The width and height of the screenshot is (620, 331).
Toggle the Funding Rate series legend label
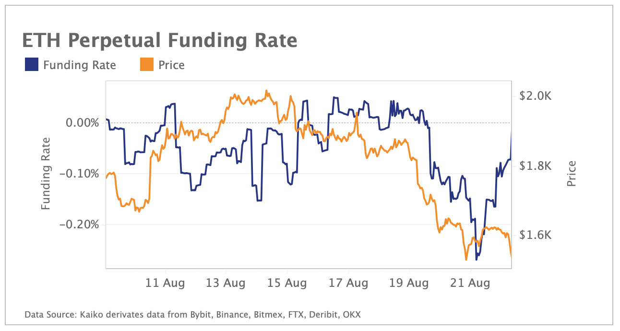[x=79, y=65]
